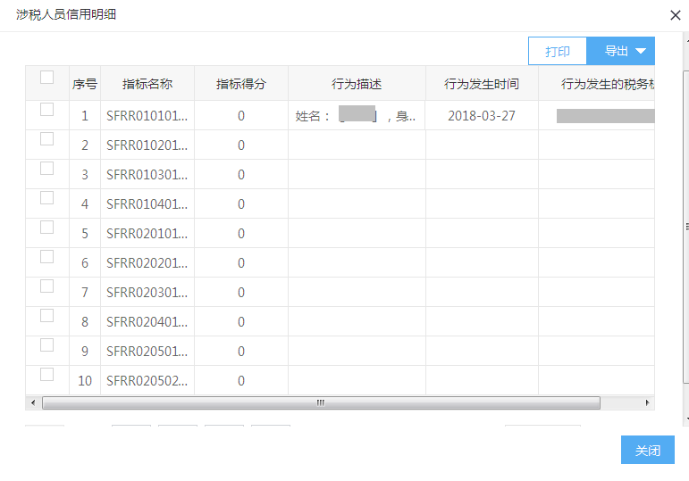Select the SFRR010201 row cell
The image size is (689, 481).
coord(147,145)
